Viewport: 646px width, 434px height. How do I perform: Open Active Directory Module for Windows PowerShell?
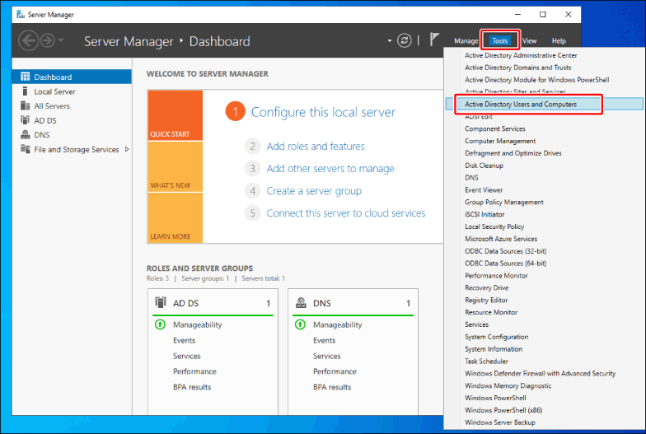tap(537, 80)
